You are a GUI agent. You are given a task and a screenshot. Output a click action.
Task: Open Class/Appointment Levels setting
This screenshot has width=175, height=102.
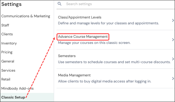80,17
